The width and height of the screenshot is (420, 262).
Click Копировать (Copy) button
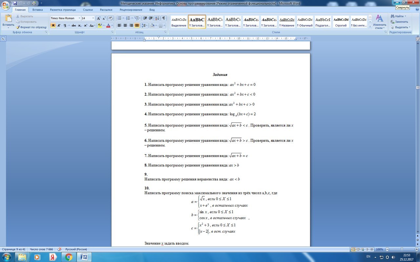coord(26,22)
